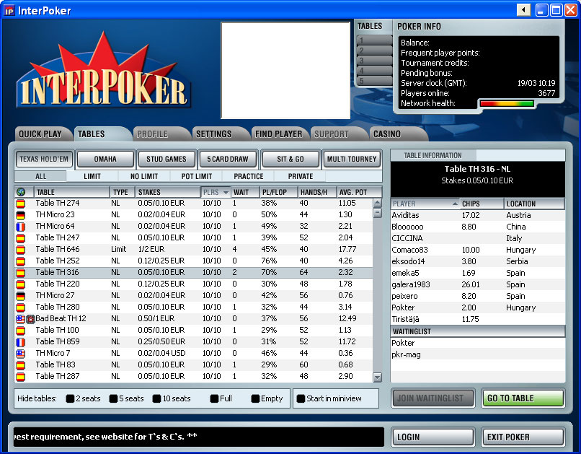Select the MULTI TOURNEY button
581x454 pixels.
352,159
